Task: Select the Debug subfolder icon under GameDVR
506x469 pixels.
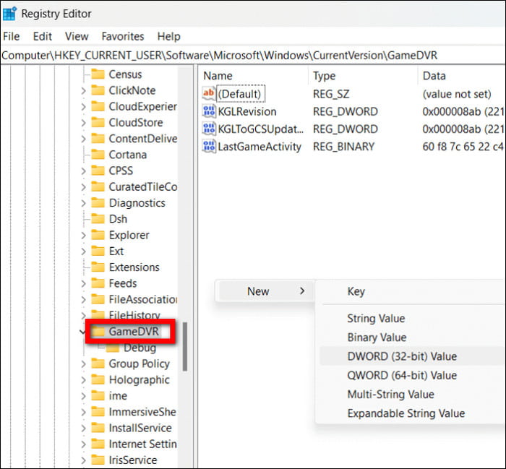Action: pos(113,348)
